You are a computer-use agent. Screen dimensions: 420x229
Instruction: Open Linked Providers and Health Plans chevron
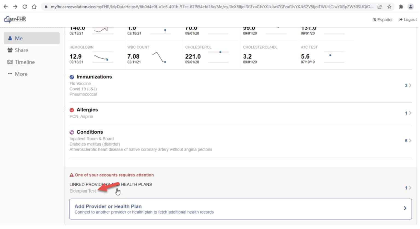410,188
